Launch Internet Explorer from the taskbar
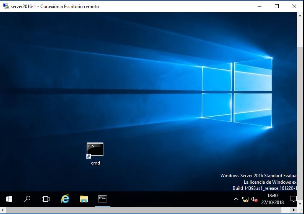Image resolution: width=304 pixels, height=214 pixels. 65,199
